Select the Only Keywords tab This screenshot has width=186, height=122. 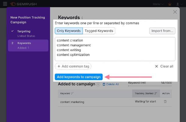69,31
